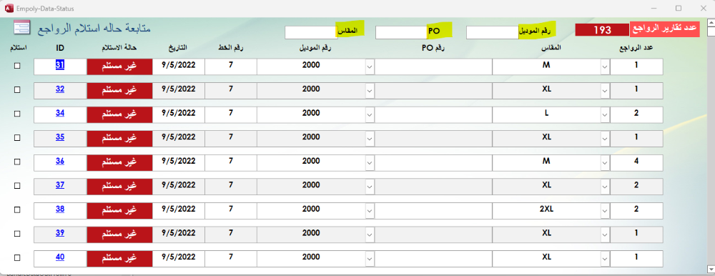
Task: Open the size dropdown for the 2XL row
Action: [x=605, y=211]
